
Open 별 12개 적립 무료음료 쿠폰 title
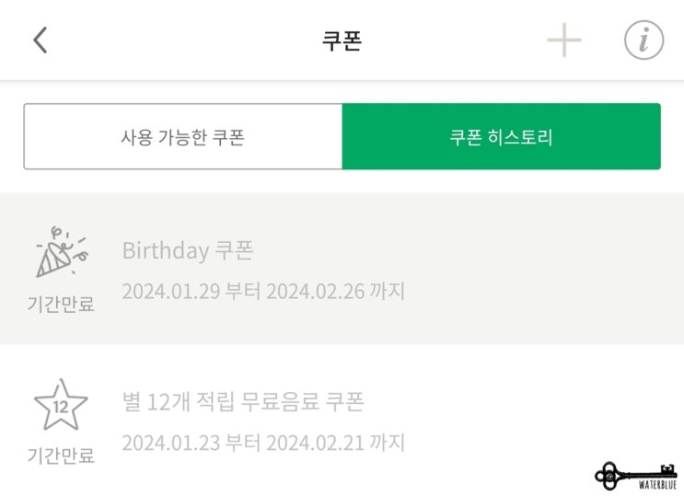point(242,401)
